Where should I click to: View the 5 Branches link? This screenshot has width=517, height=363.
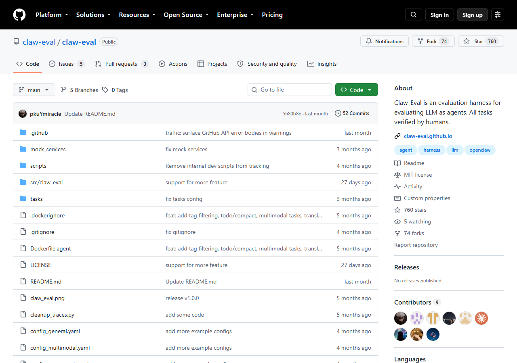point(80,90)
